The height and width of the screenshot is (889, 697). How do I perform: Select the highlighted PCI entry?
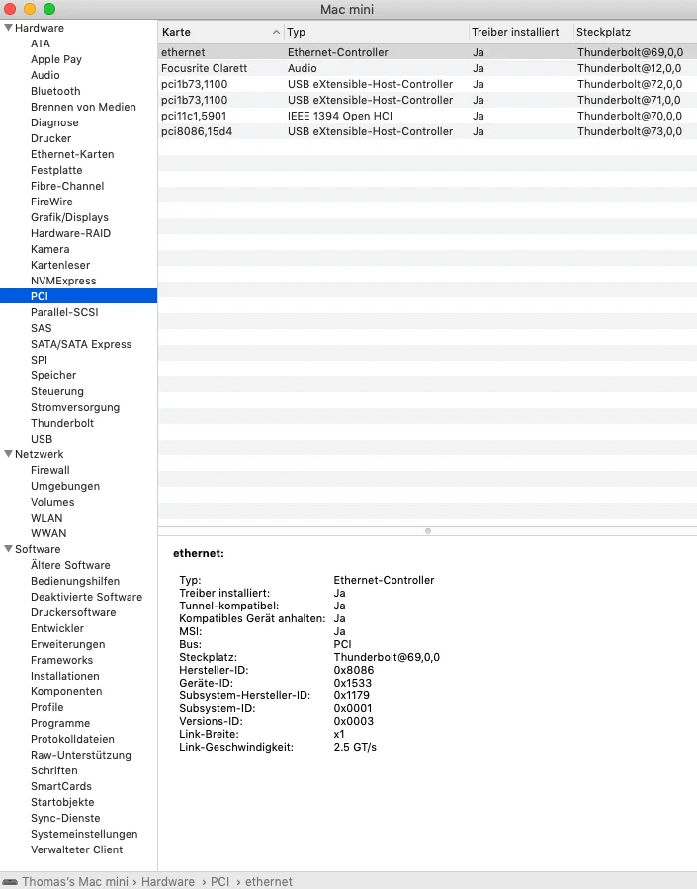click(x=78, y=296)
